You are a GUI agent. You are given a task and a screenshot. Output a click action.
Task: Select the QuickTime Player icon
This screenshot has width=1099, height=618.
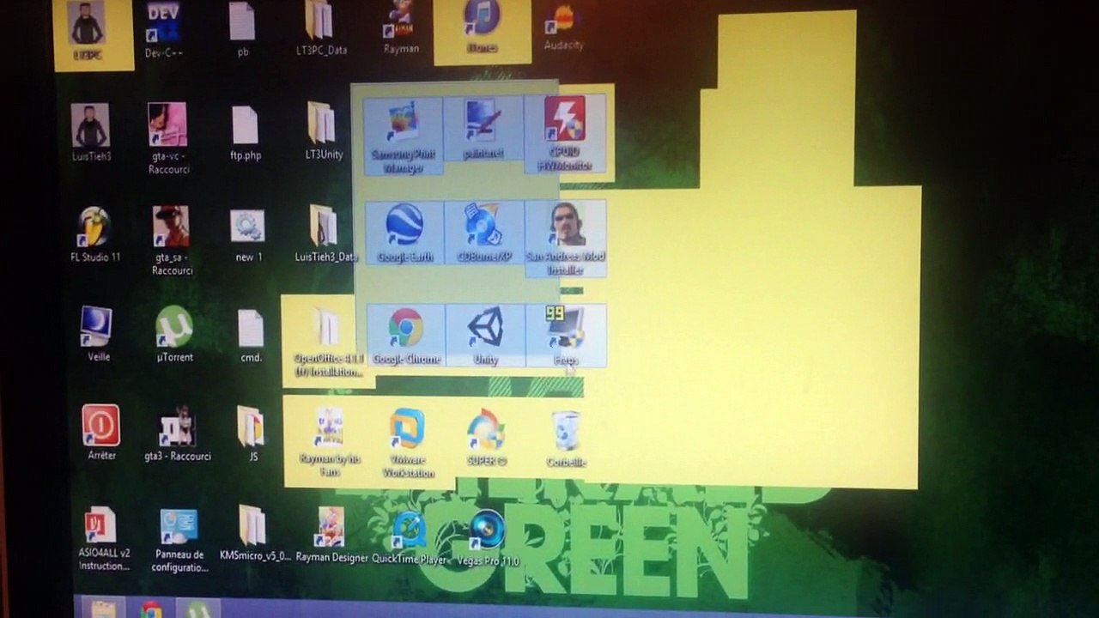(410, 537)
